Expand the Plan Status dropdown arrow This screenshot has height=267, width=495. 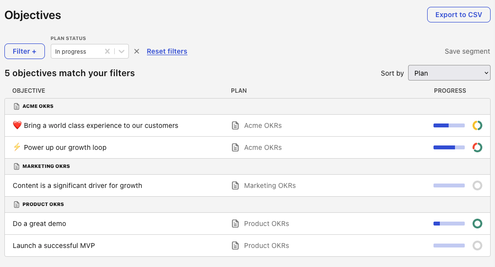tap(122, 51)
